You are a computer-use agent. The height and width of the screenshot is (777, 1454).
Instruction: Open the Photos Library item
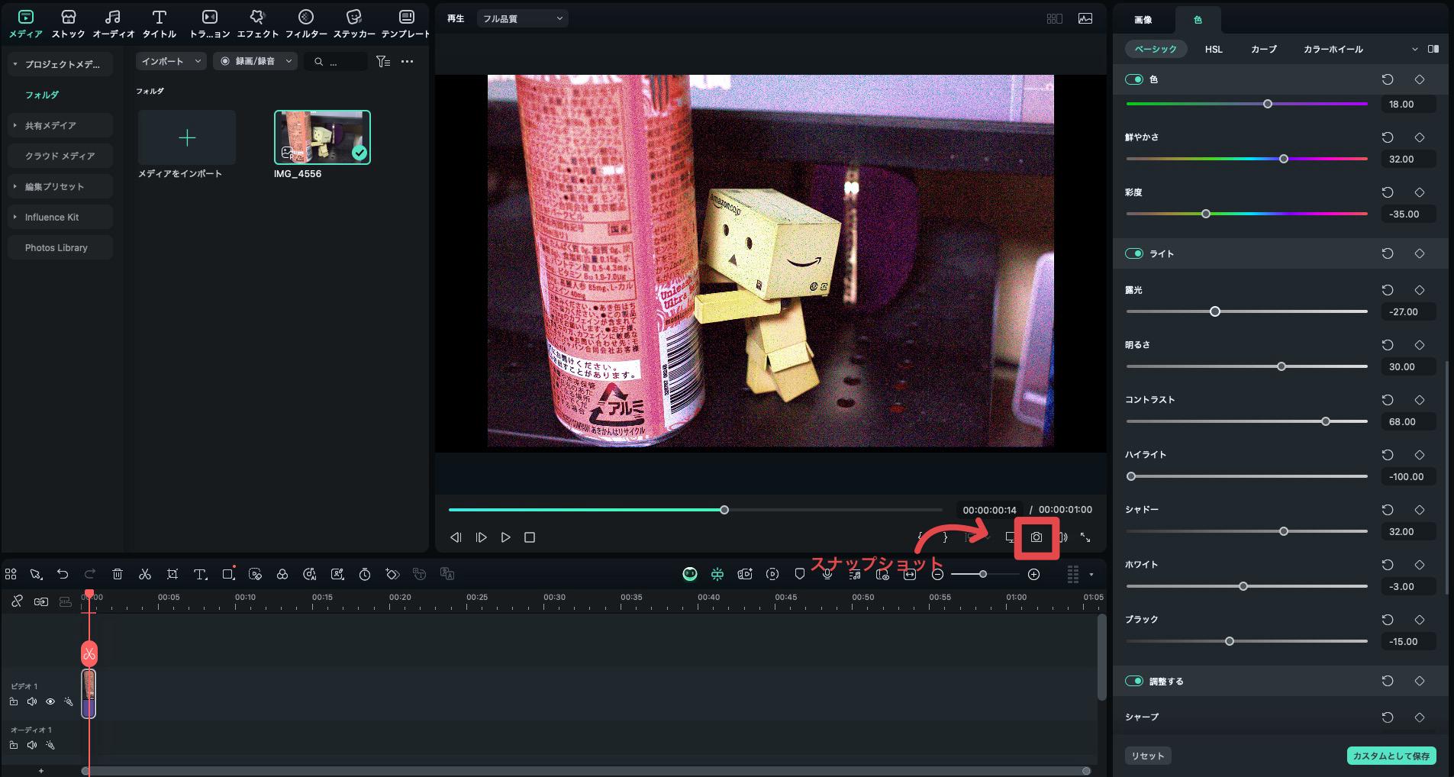[60, 247]
